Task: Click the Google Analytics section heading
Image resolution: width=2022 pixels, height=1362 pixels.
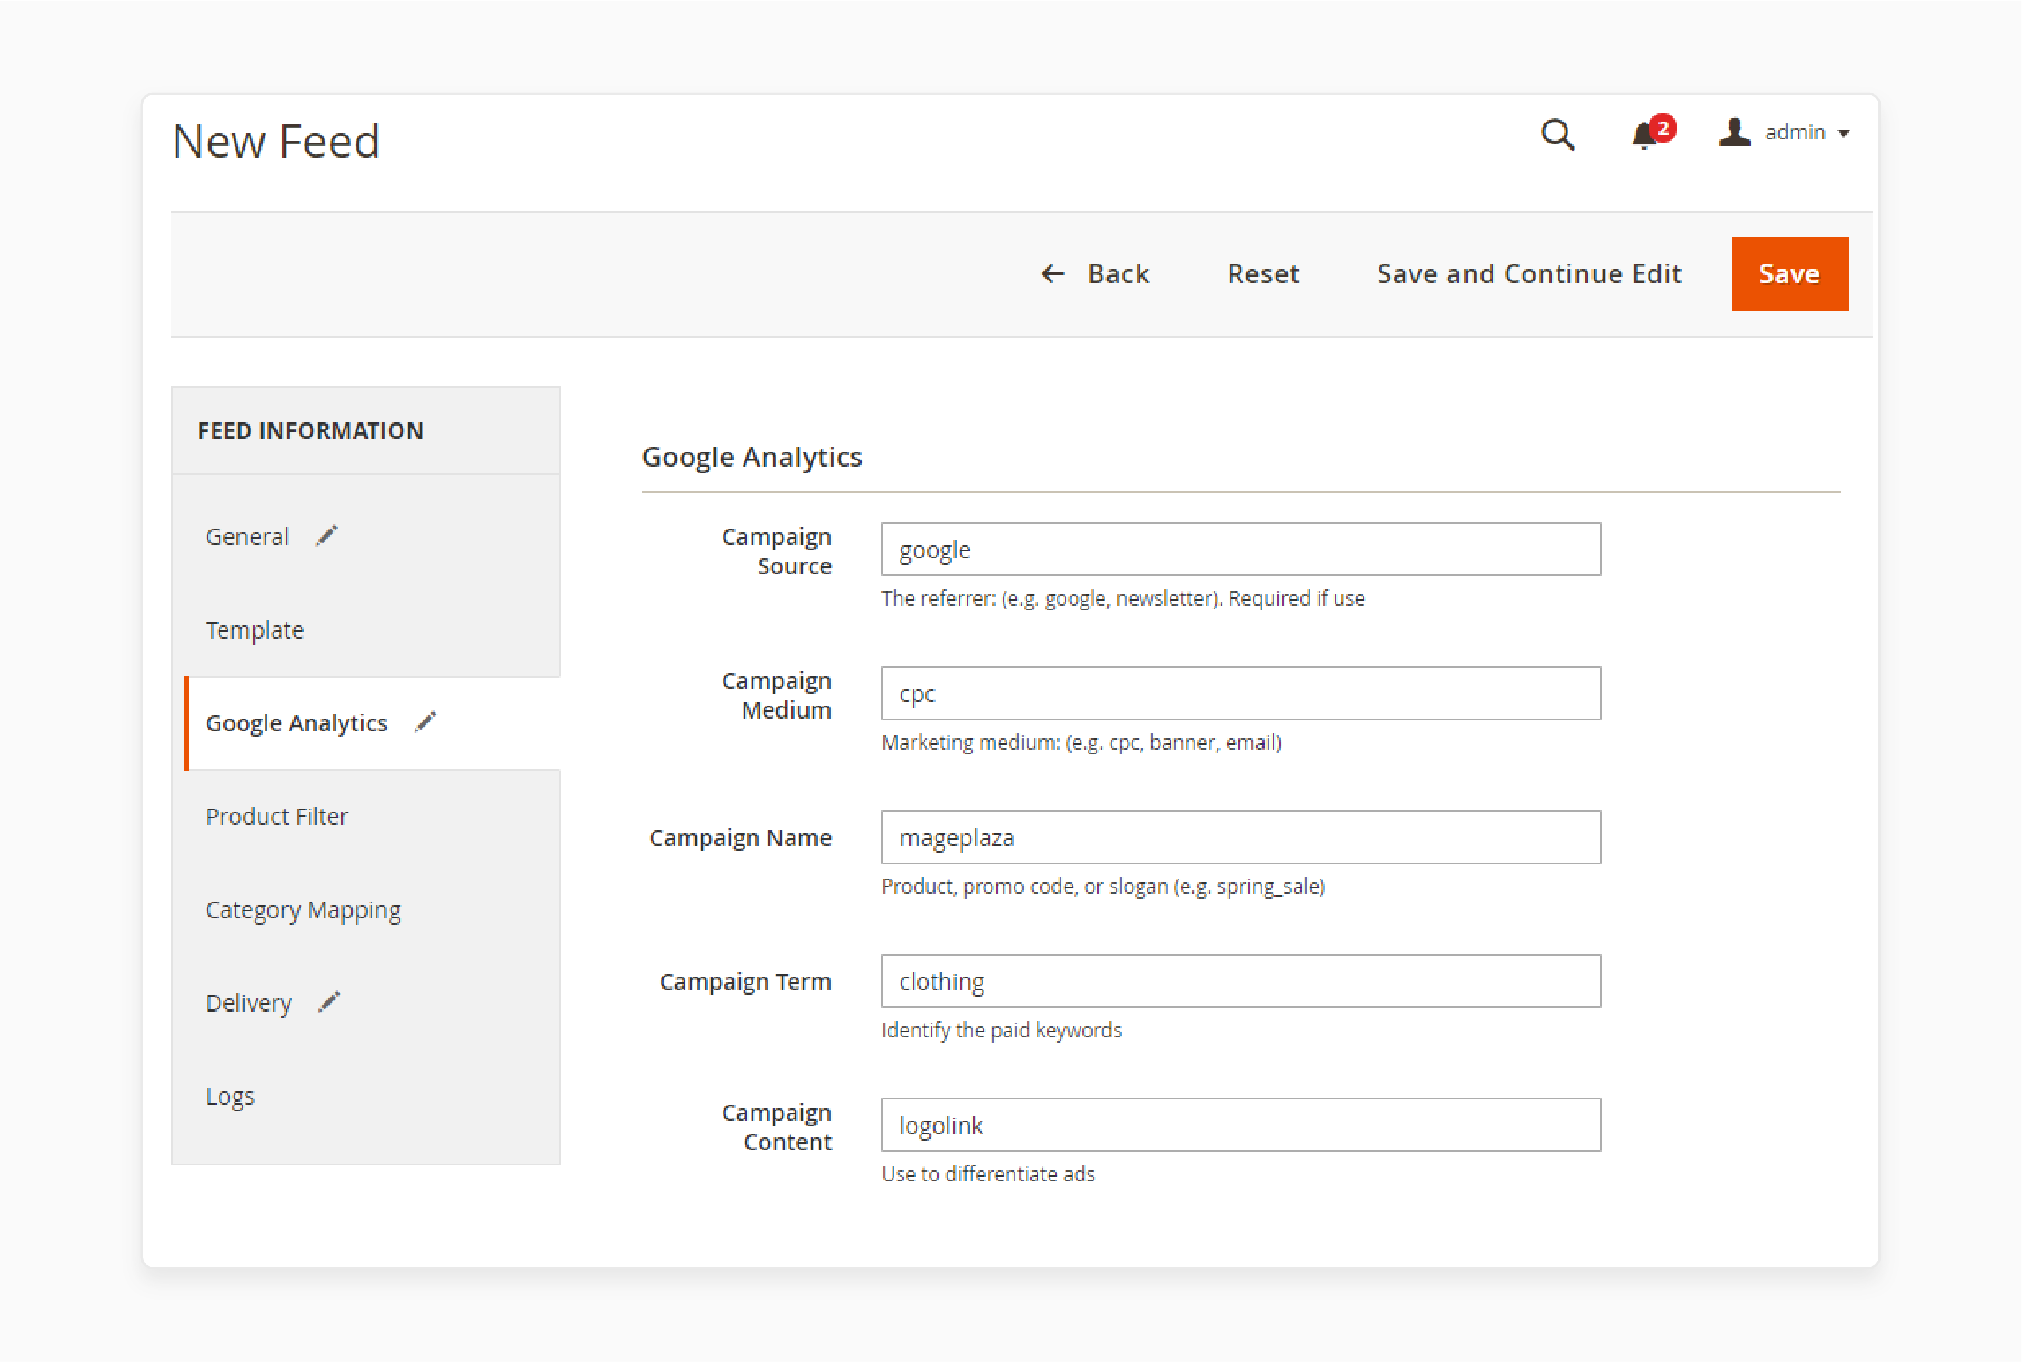Action: click(751, 457)
